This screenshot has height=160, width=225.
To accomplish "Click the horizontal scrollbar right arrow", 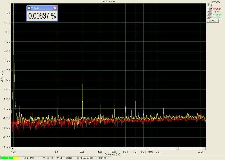I will click(204, 149).
